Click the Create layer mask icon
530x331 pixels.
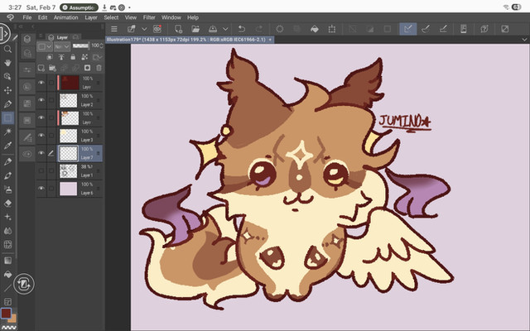(x=87, y=68)
